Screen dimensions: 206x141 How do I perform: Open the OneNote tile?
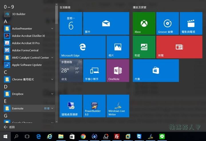[118, 71]
